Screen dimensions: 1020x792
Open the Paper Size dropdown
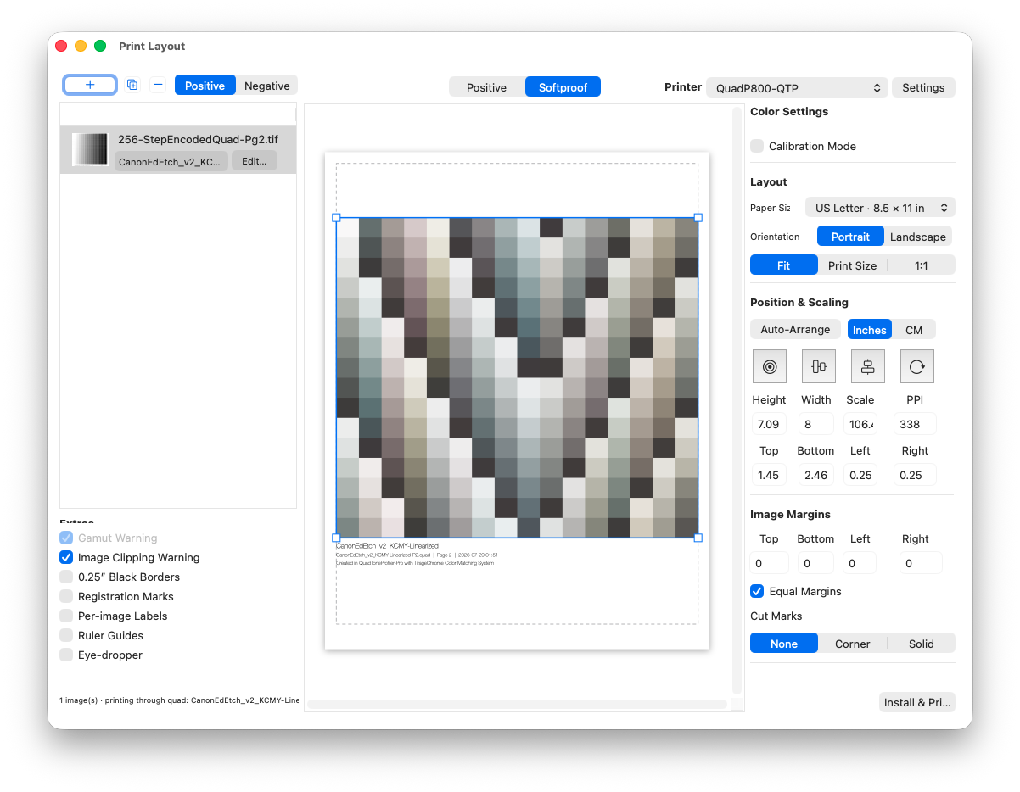tap(880, 207)
